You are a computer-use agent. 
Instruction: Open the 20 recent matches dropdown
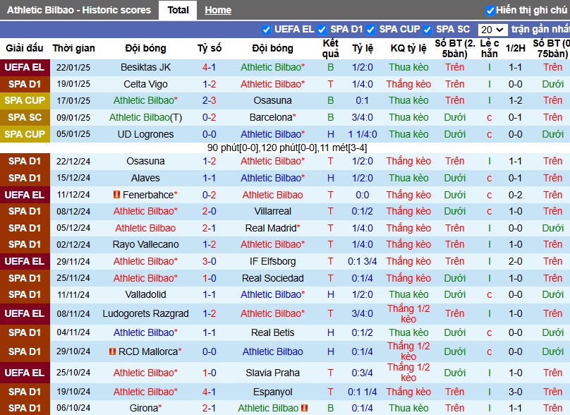(x=492, y=30)
